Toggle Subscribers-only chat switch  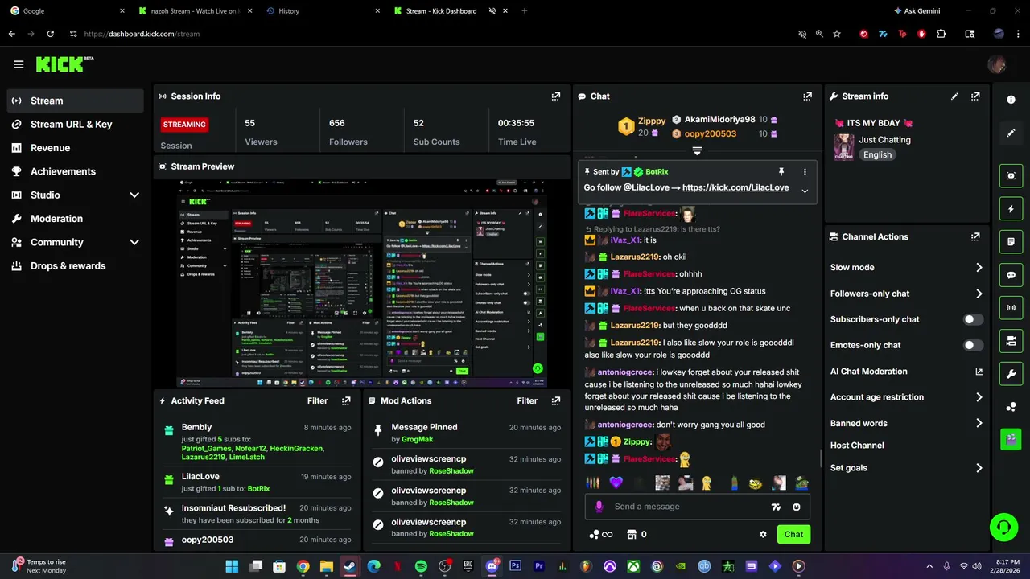click(974, 319)
